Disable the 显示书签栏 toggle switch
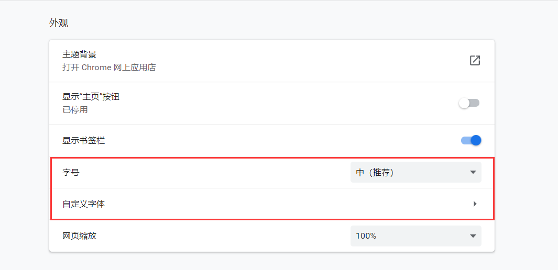The height and width of the screenshot is (270, 558). click(471, 140)
